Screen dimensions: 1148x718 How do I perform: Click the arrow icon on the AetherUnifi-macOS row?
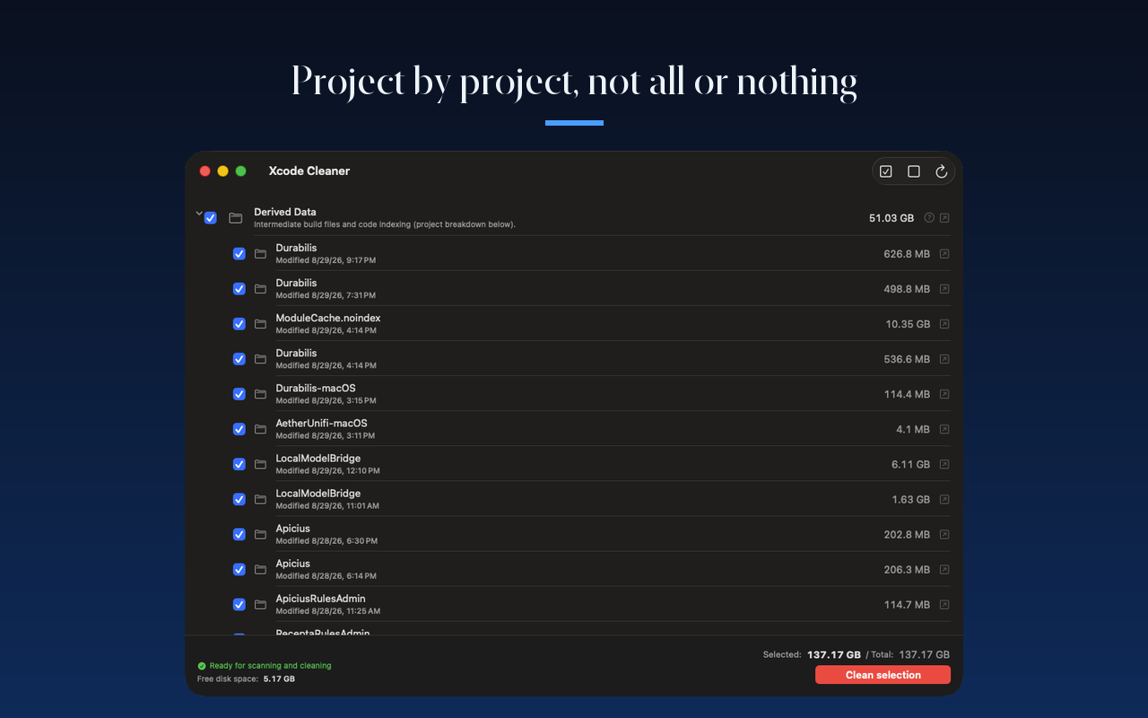click(x=944, y=429)
